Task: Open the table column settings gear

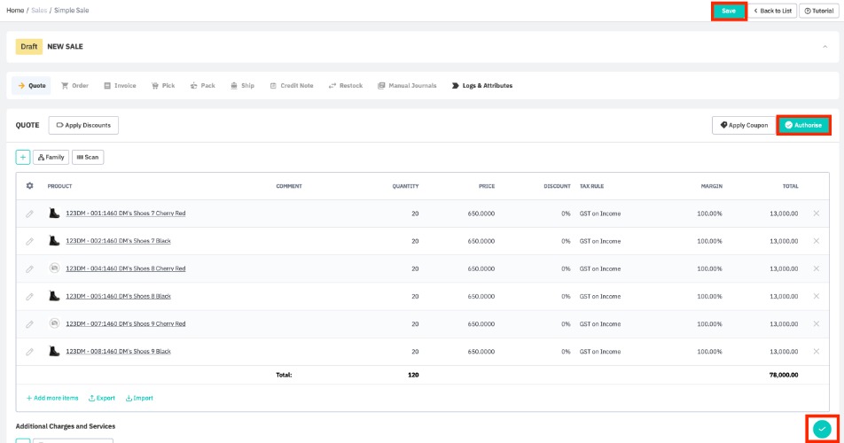Action: 29,186
